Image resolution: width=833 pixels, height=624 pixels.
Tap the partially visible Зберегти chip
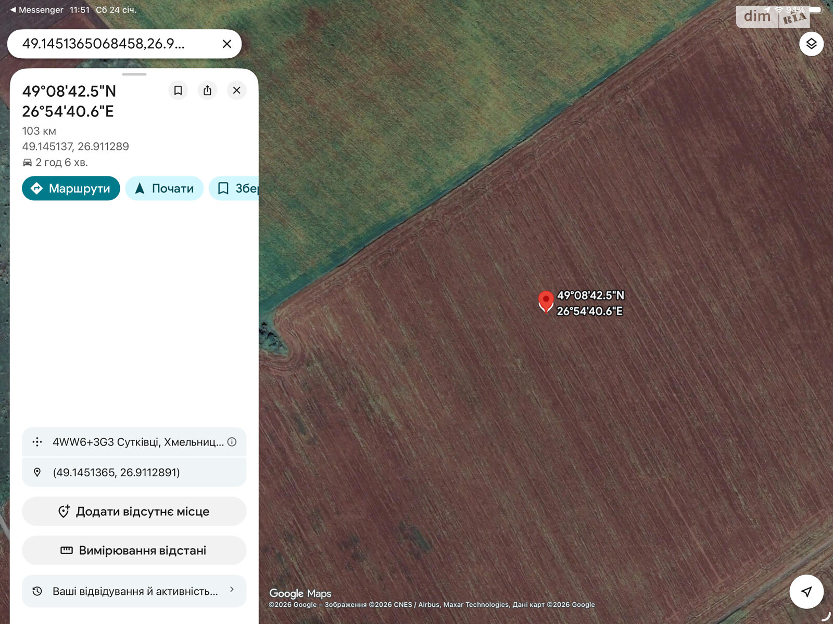pyautogui.click(x=234, y=188)
